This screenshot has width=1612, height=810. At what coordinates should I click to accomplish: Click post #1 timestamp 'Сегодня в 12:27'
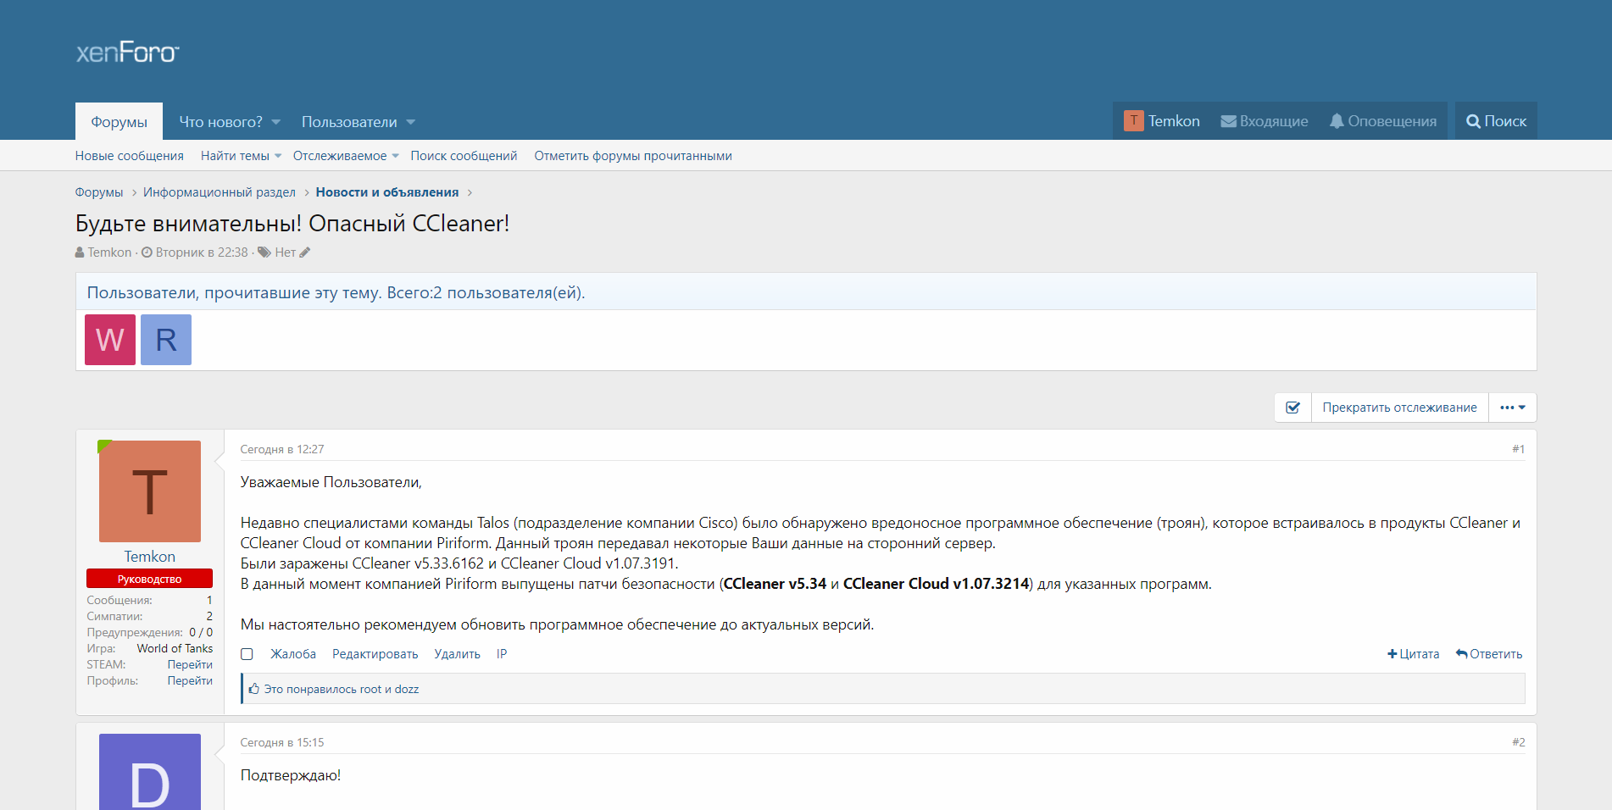[282, 449]
